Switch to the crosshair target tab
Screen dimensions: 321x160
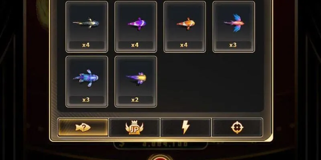(x=237, y=127)
